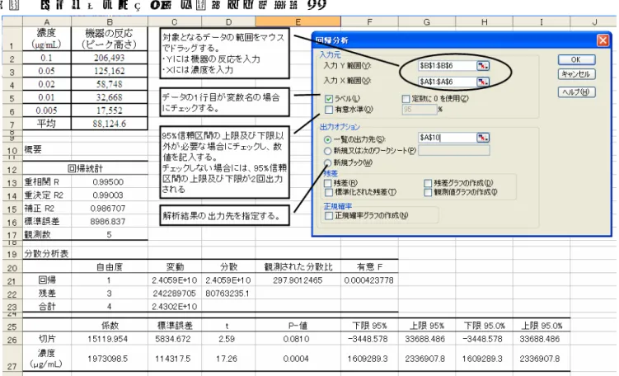Check the 残差(R) checkbox in the dialog
Viewport: 619px width, 376px height.
point(328,183)
